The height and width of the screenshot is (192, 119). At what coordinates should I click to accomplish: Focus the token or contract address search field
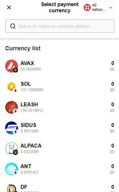[60, 26]
